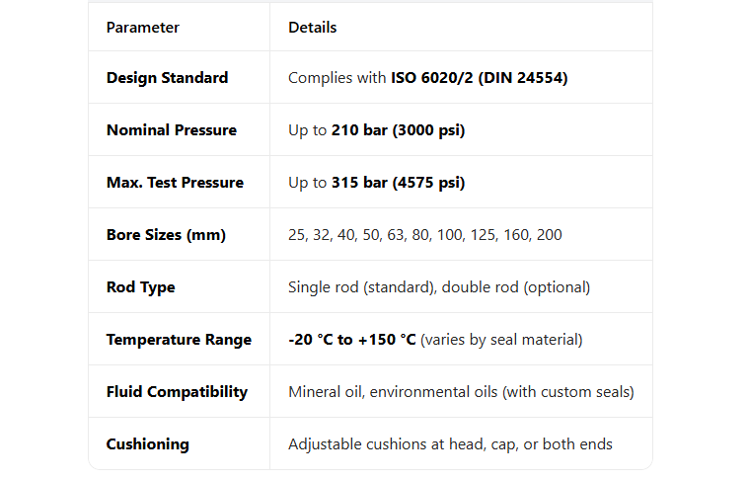Click the mineral oil, environmental oils details cell
The image size is (748, 480).
pos(461,392)
